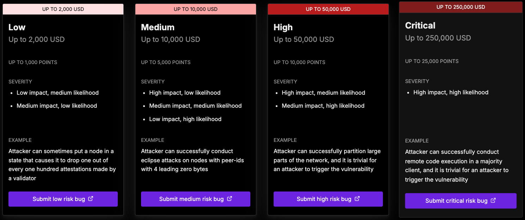Click 'UP TO 25,000 POINTS' label
This screenshot has height=220, width=525.
point(432,61)
